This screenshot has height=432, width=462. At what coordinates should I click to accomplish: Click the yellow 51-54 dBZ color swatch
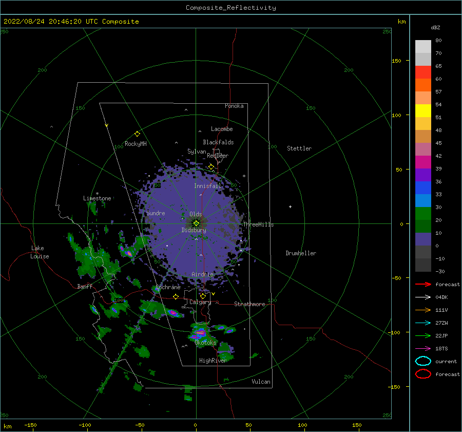[x=423, y=111]
